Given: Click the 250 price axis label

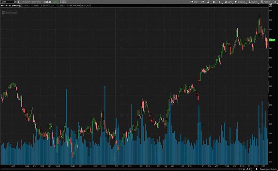Looking at the screenshot, I should (270, 124).
